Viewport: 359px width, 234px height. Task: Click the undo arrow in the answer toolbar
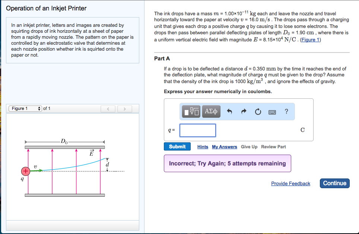pos(229,111)
